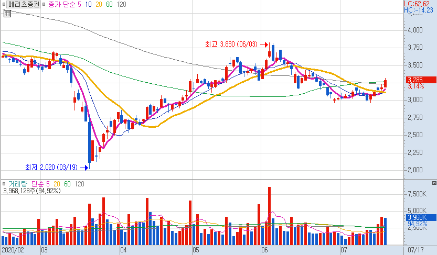Screen dimensions: 437x255
Task: Click the 종가 단순 moving average label
Action: pyautogui.click(x=61, y=4)
